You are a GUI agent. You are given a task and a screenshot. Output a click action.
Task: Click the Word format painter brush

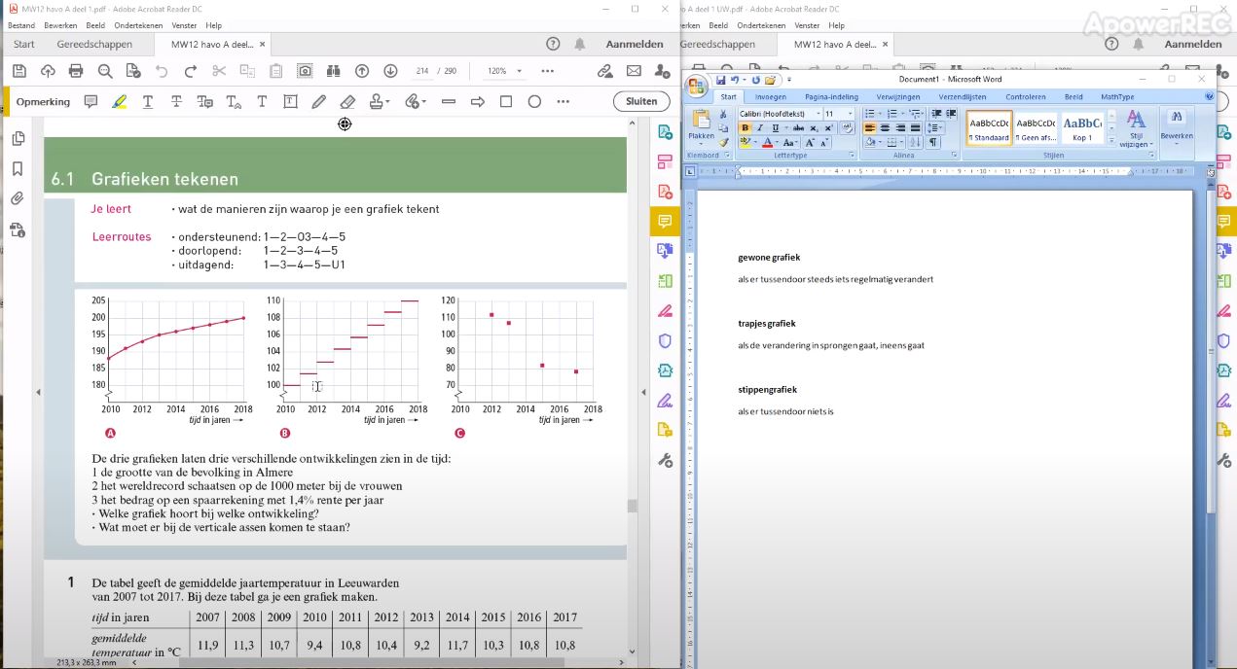pyautogui.click(x=723, y=142)
